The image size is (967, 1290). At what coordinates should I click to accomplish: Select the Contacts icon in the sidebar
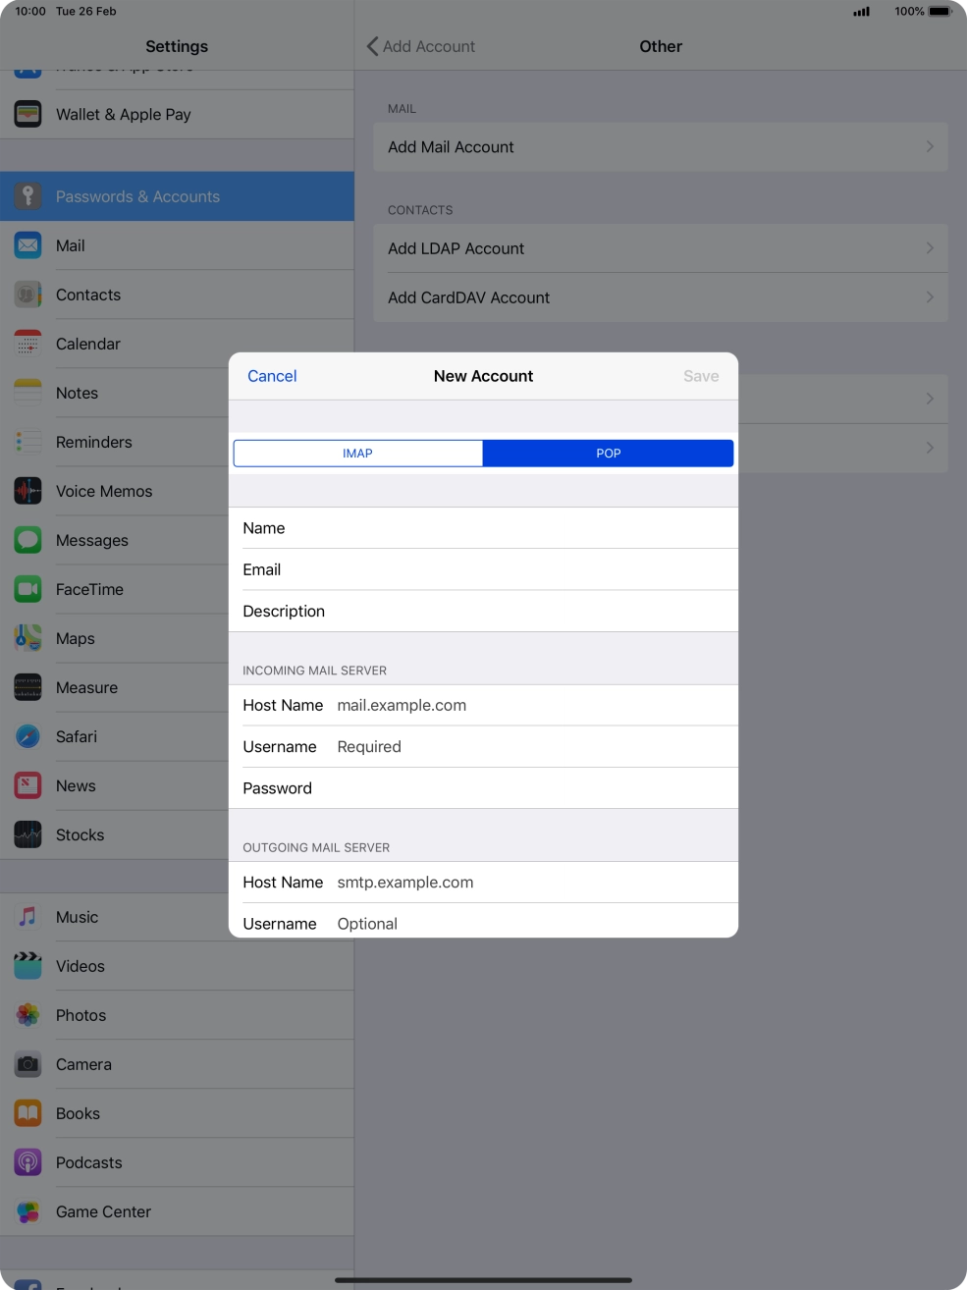pyautogui.click(x=27, y=295)
